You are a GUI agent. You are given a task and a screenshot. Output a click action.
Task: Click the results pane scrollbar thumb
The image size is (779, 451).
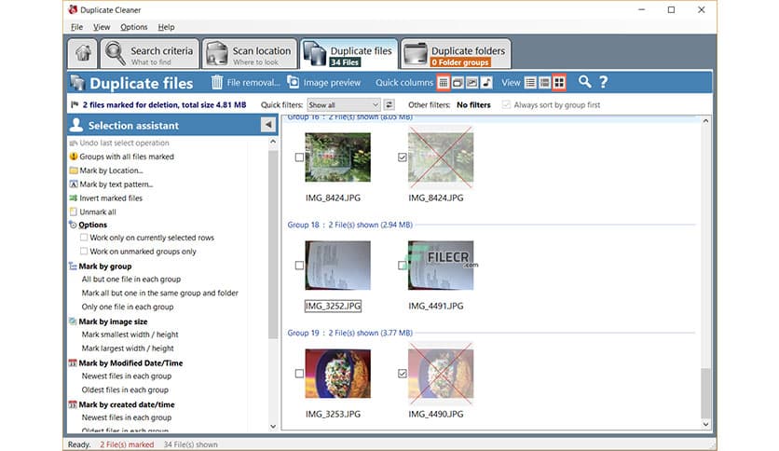click(x=705, y=393)
